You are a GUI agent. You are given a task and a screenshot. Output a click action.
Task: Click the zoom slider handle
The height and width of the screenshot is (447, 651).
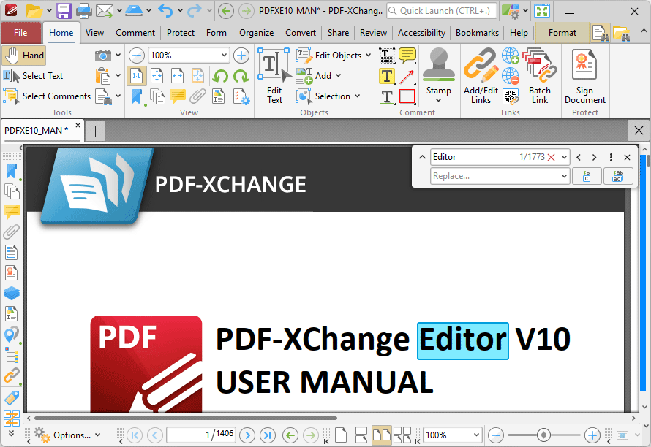click(x=543, y=435)
